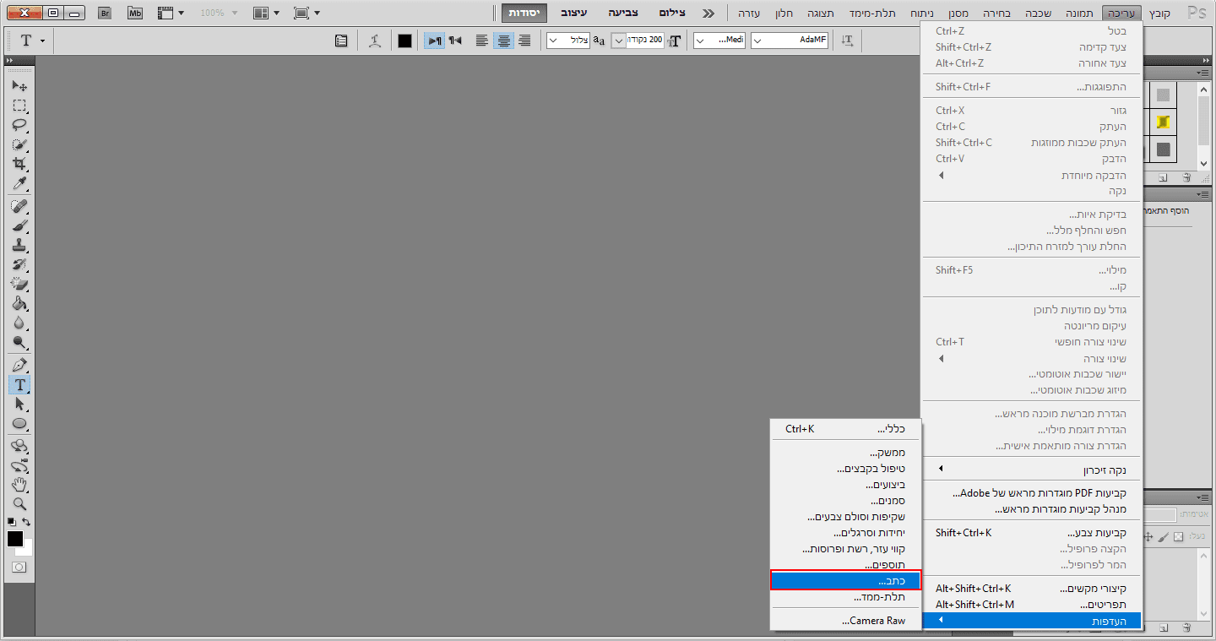Center-align the text
The image size is (1216, 641).
(x=504, y=41)
